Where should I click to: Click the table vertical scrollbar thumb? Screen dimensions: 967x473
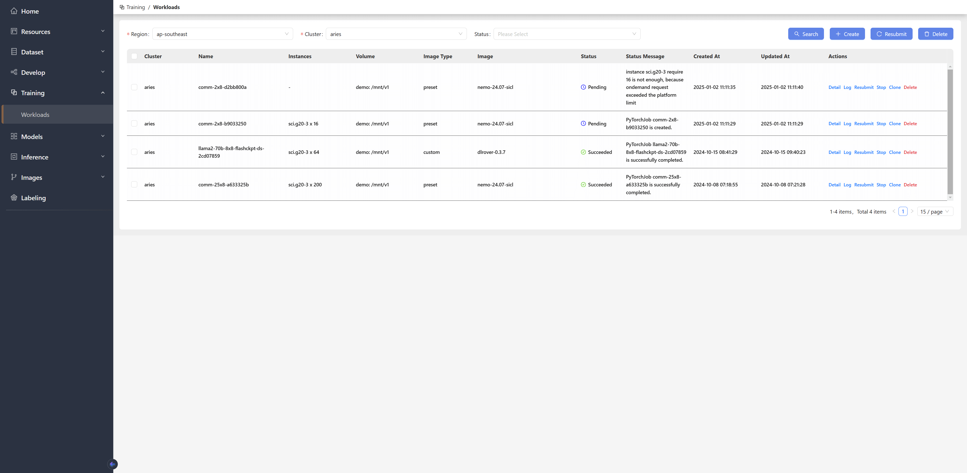click(950, 131)
